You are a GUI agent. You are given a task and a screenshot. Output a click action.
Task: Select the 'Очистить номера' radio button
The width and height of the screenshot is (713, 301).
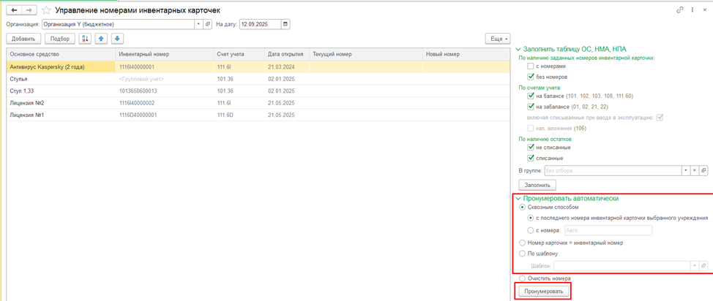pyautogui.click(x=522, y=278)
